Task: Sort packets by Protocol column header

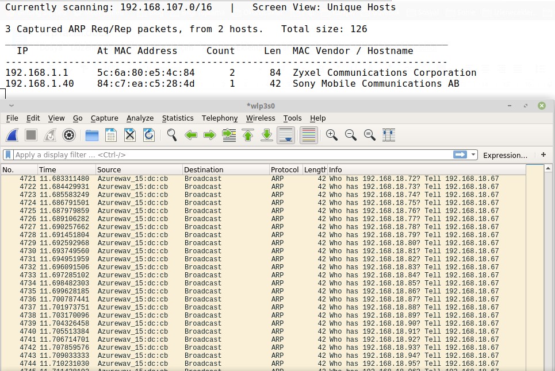Action: tap(285, 169)
